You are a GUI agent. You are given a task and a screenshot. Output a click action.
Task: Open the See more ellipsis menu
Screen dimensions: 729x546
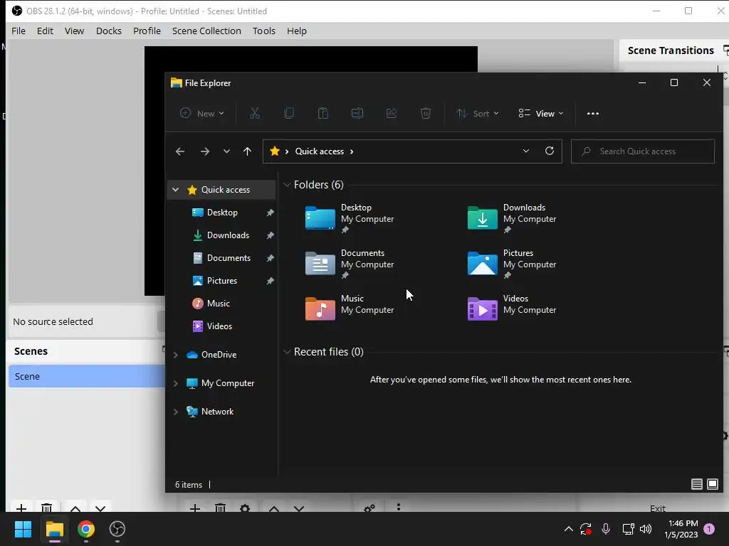pyautogui.click(x=593, y=114)
